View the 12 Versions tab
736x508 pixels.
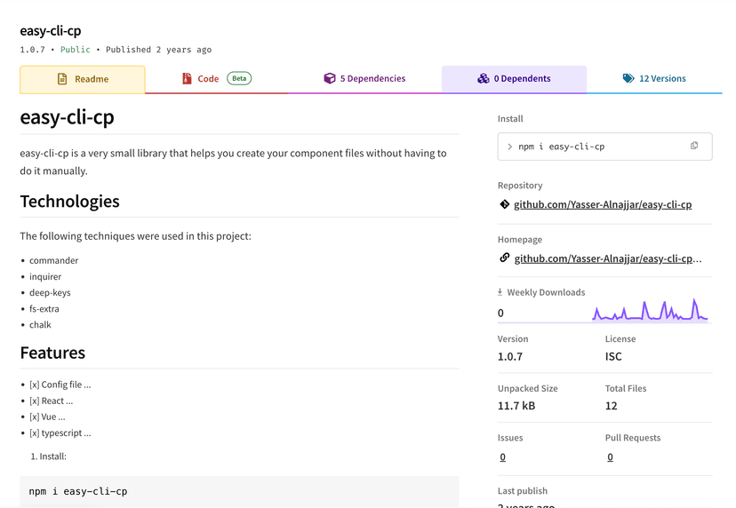coord(654,79)
